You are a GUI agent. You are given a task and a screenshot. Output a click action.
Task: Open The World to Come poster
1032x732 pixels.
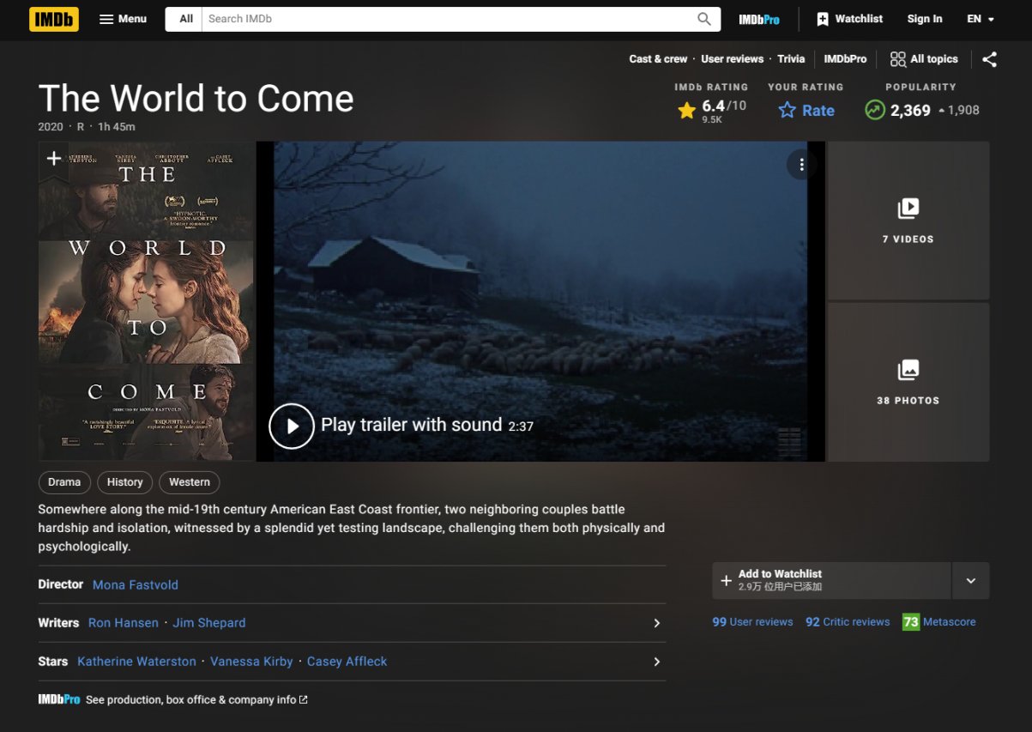(x=147, y=301)
